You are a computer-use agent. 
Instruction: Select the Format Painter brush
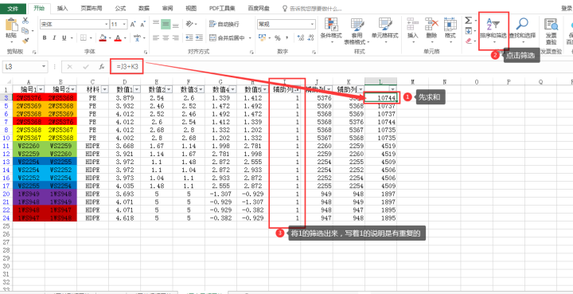(25, 40)
